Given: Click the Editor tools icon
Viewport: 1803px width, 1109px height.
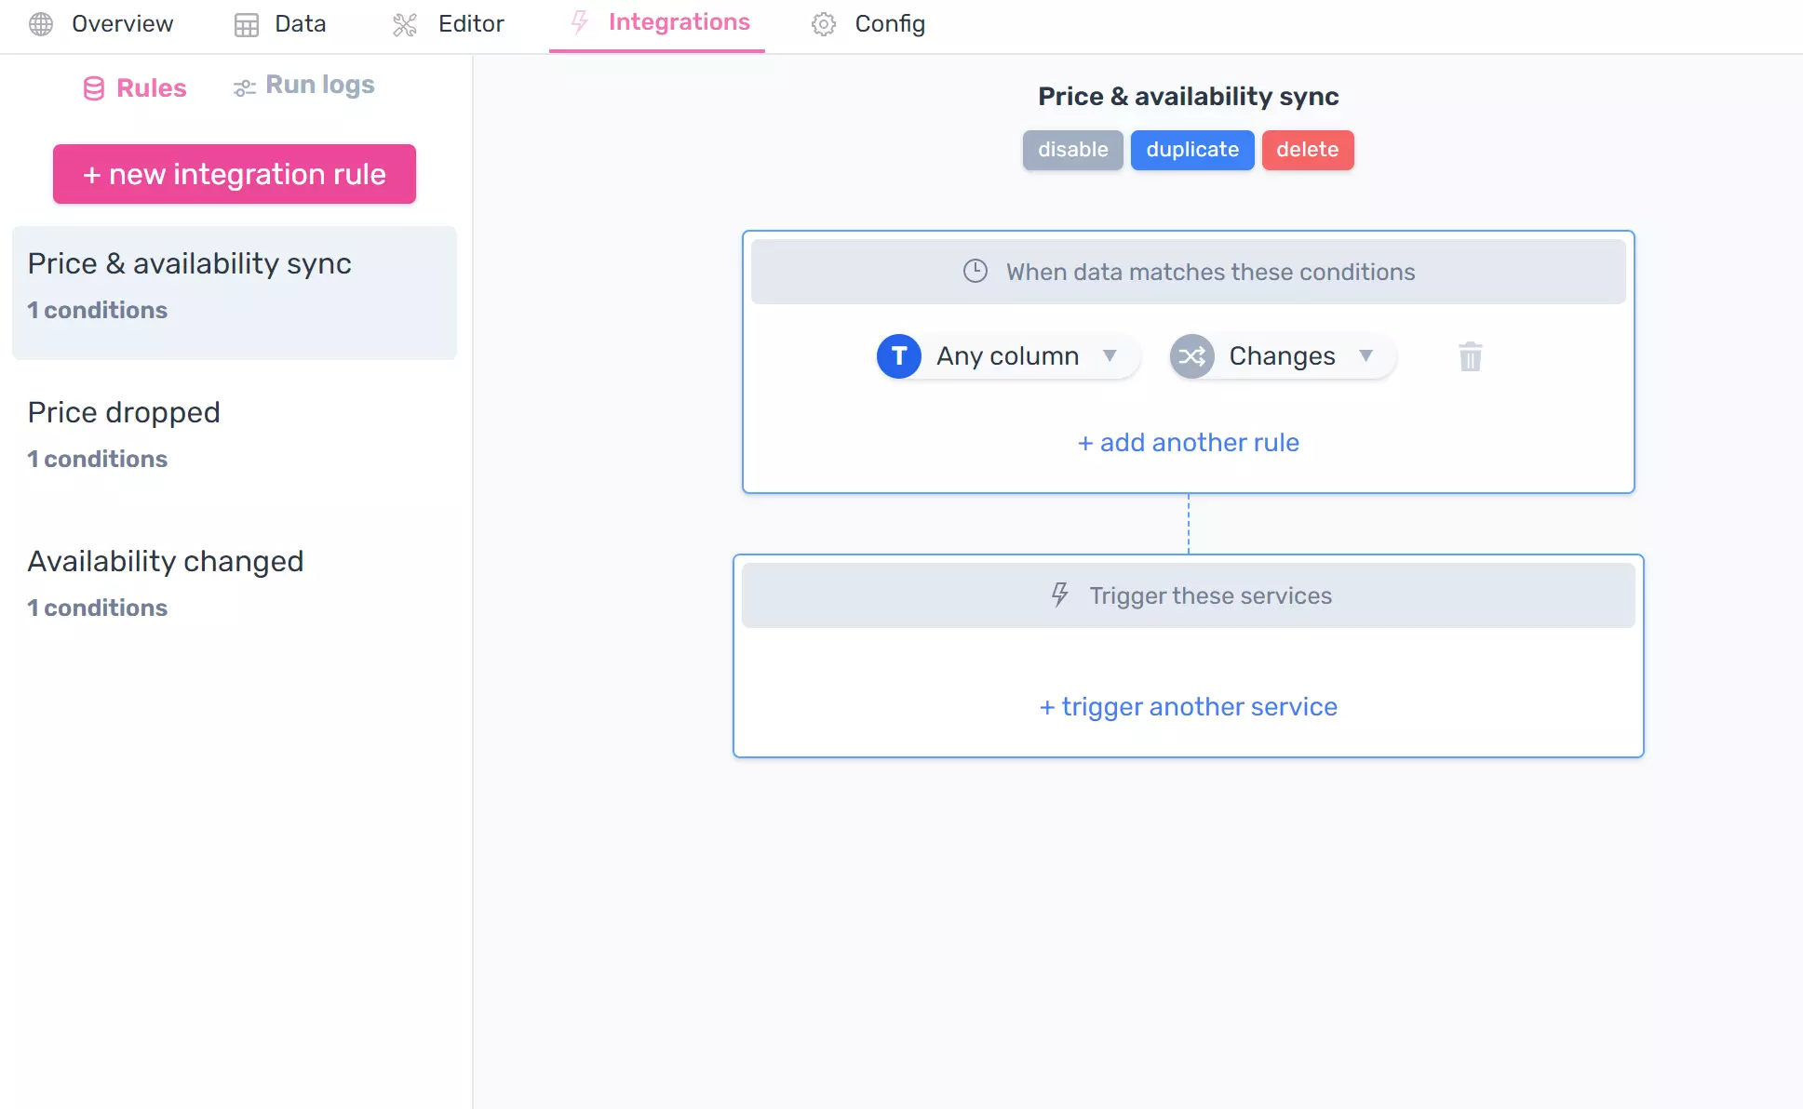Looking at the screenshot, I should 403,23.
